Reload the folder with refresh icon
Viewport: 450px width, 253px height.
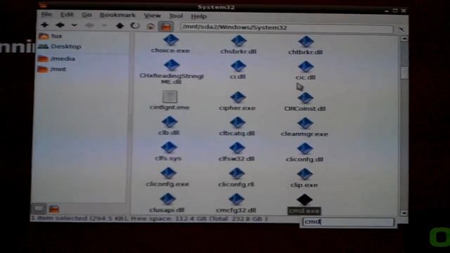coord(135,26)
